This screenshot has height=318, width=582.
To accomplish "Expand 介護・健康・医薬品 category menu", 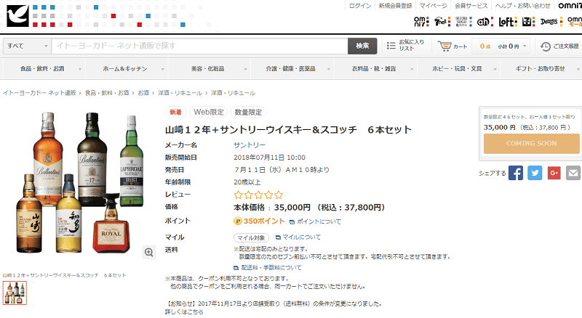I will (293, 69).
